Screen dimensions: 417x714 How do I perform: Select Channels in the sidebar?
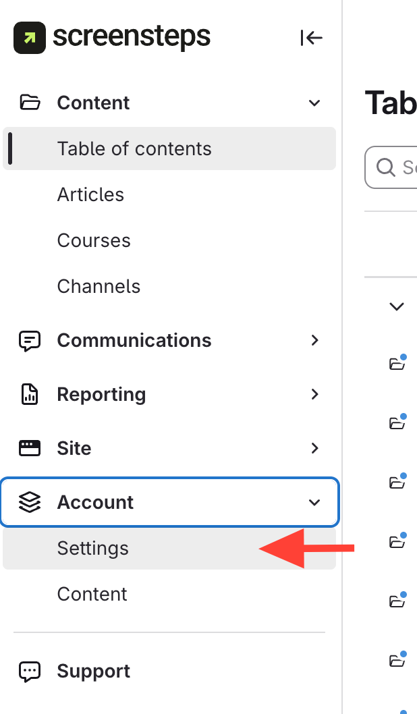tap(99, 287)
